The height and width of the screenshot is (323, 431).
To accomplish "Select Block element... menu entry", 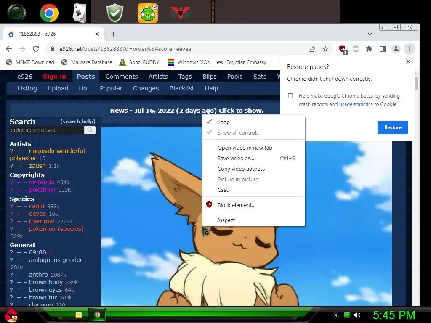I will point(253,205).
